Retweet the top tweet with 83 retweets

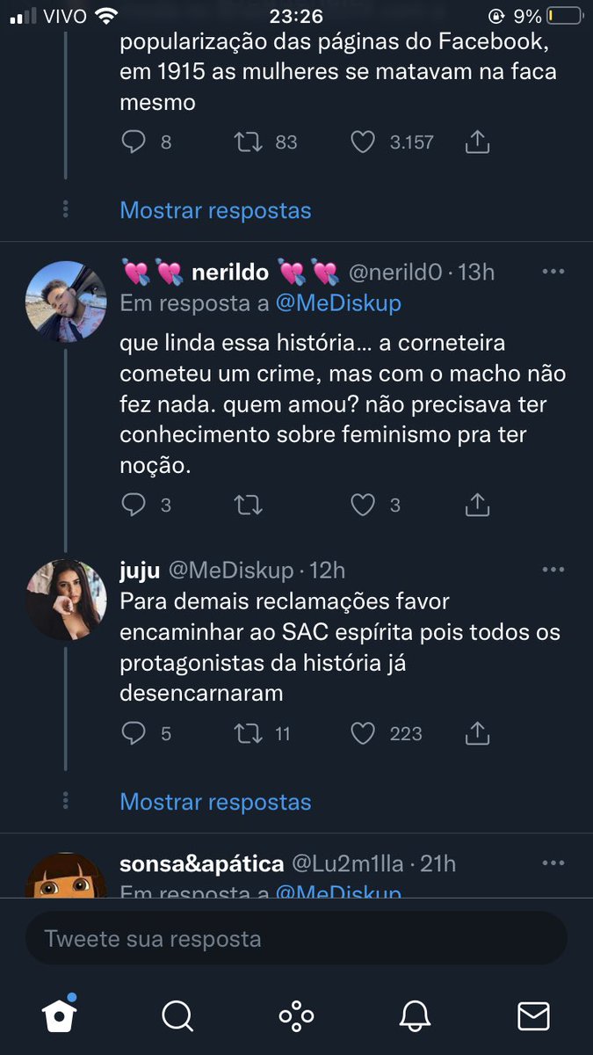pyautogui.click(x=249, y=142)
